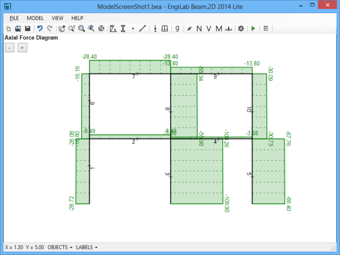
Task: Show the N axial force diagram
Action: point(199,28)
